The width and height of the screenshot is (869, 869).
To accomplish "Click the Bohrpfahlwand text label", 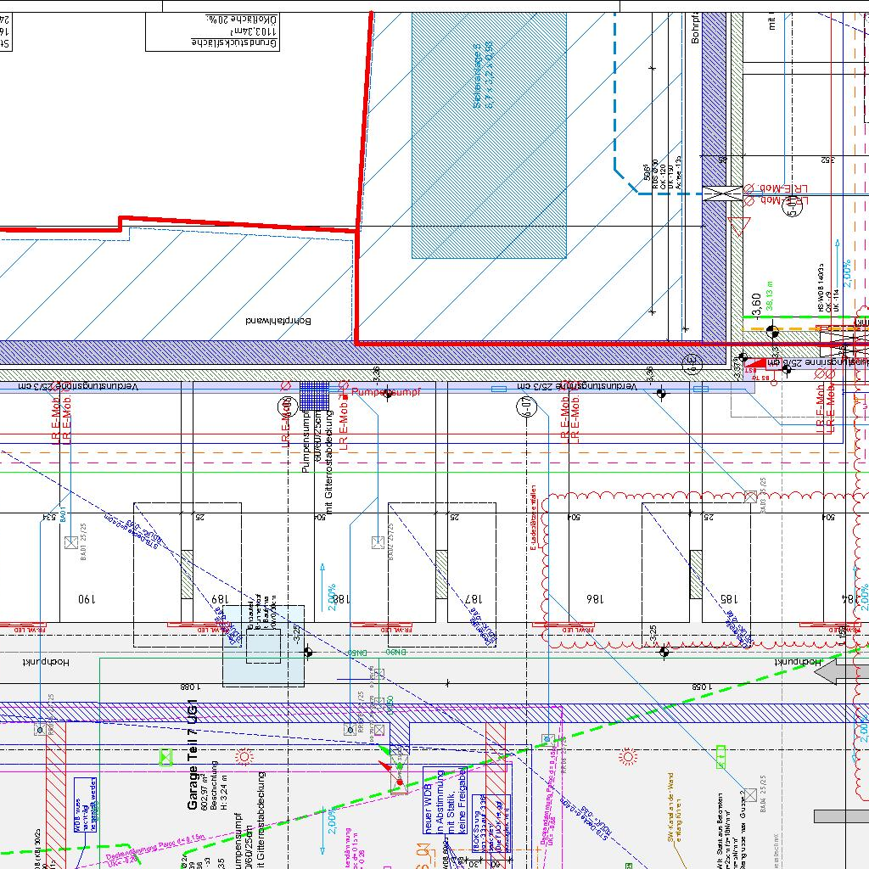I will [x=278, y=322].
